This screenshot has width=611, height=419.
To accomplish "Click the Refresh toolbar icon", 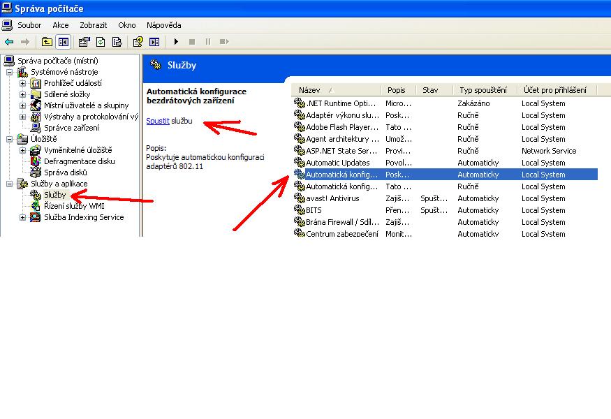I will 101,42.
